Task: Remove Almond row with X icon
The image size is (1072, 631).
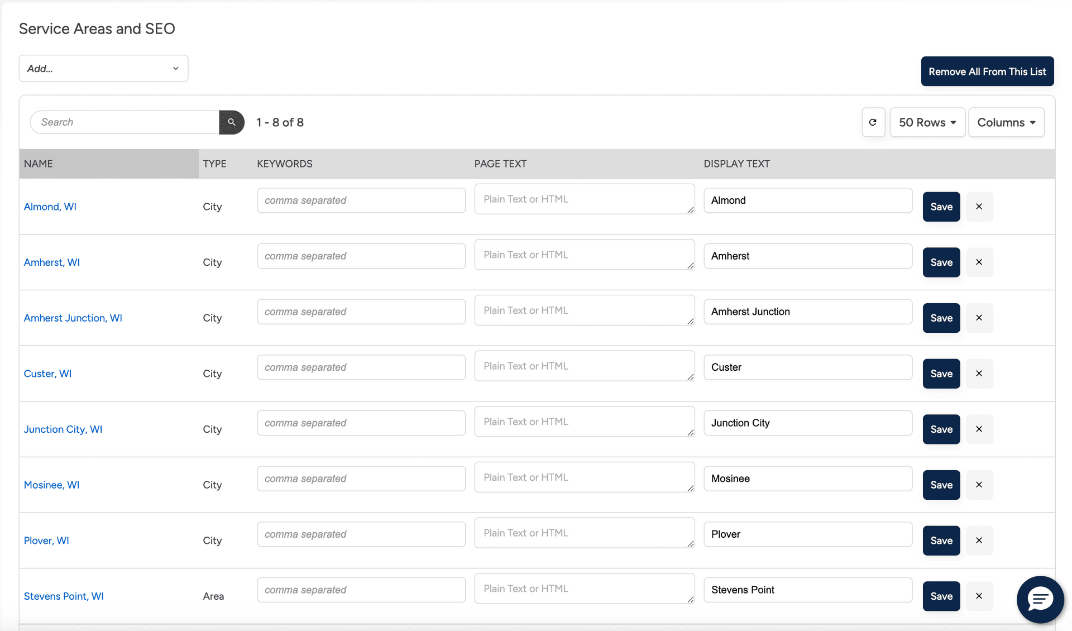Action: point(979,207)
